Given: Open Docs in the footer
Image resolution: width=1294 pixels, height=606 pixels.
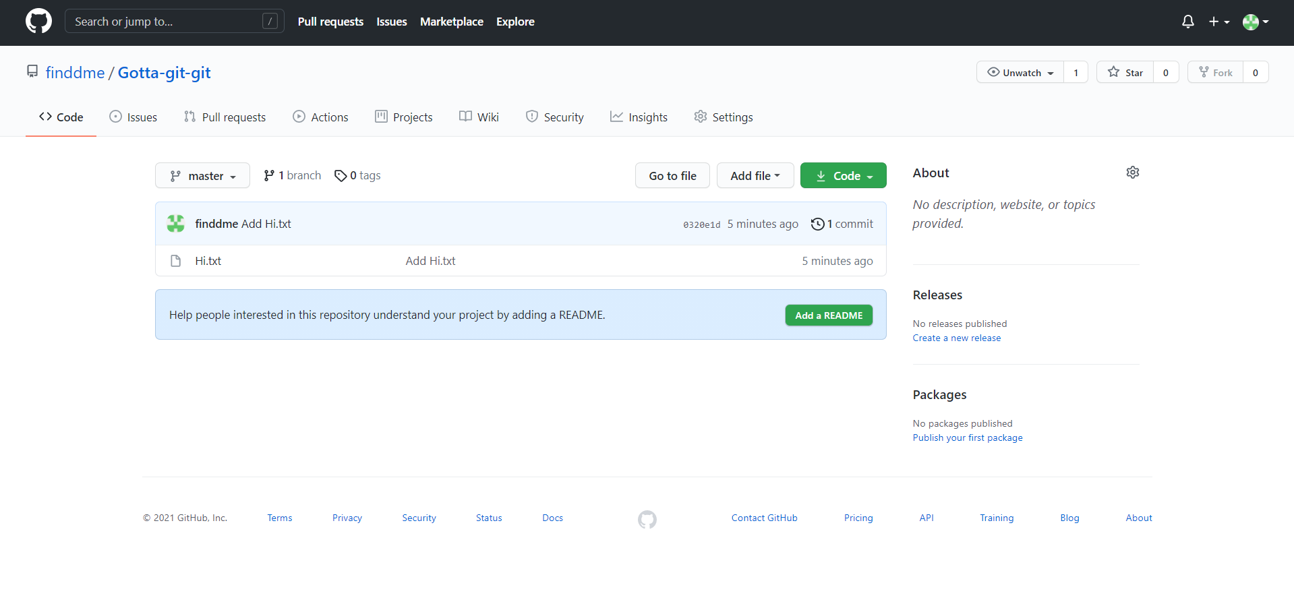Looking at the screenshot, I should coord(552,518).
